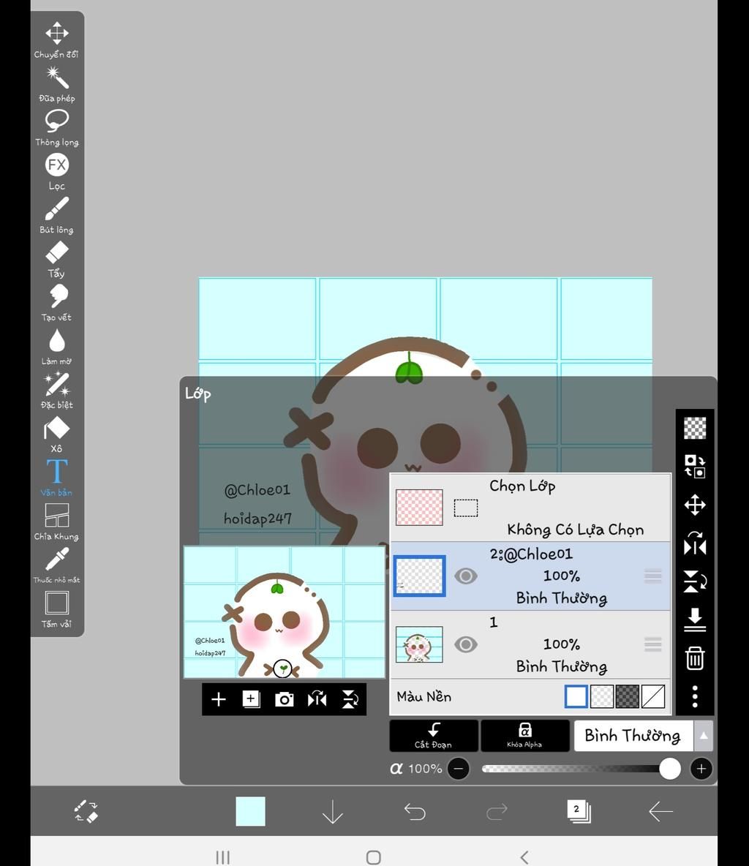Viewport: 749px width, 866px height.
Task: Flip layer horizontally in black toolbar below preview
Action: [x=317, y=699]
